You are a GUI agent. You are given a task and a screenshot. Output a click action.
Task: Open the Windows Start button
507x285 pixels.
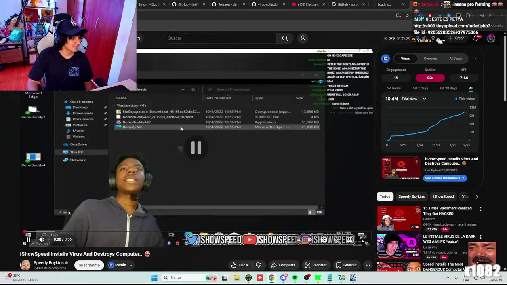point(154,278)
